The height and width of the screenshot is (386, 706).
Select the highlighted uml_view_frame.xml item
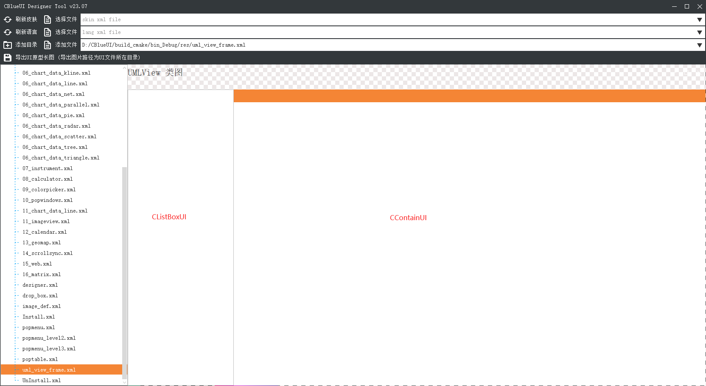49,370
